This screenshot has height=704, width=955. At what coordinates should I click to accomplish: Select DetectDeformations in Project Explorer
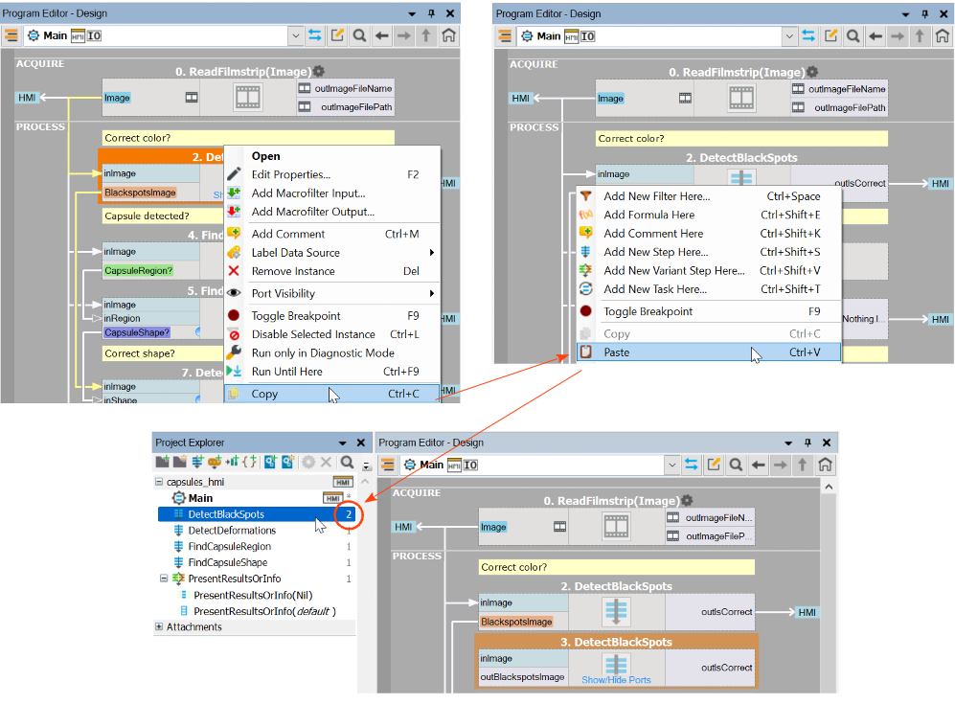pyautogui.click(x=232, y=531)
